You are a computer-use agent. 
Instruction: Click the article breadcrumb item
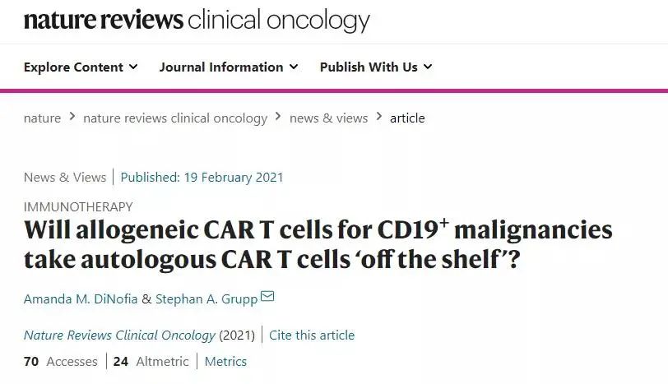tap(407, 118)
